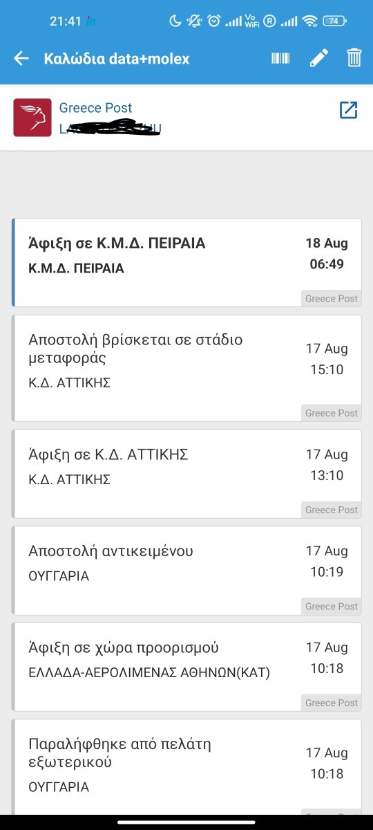Open the barcode scanner icon
The height and width of the screenshot is (830, 373).
280,58
